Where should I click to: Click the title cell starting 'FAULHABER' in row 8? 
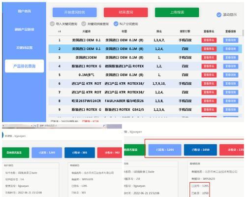[x=124, y=101]
